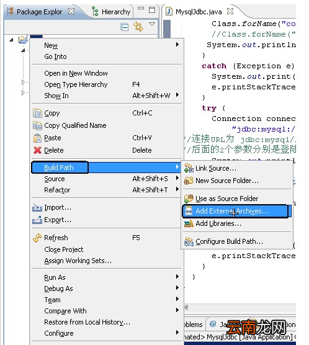
Task: Open the Run As submenu
Action: [107, 277]
